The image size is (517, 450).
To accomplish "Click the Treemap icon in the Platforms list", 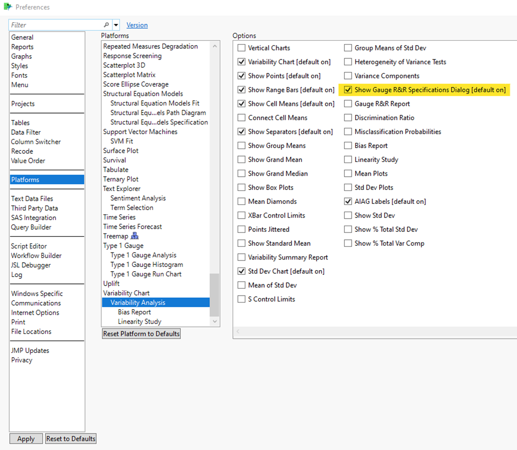I will pos(134,236).
